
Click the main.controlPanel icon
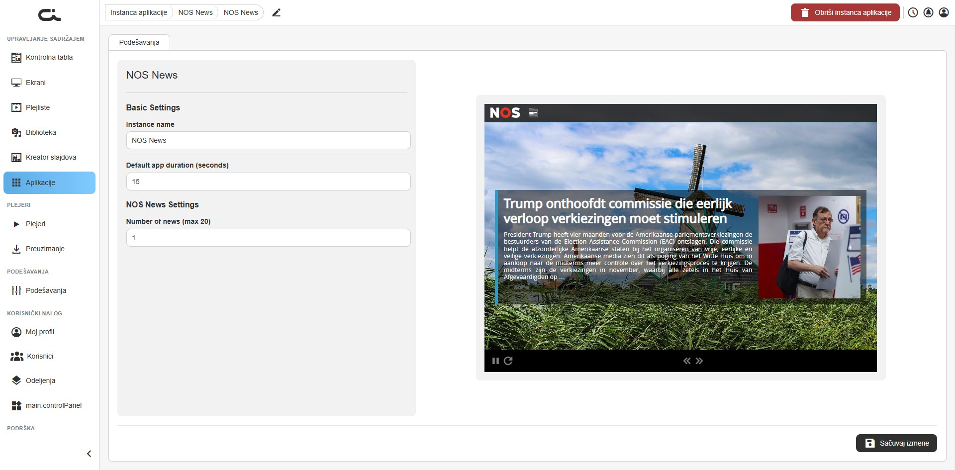(x=16, y=405)
